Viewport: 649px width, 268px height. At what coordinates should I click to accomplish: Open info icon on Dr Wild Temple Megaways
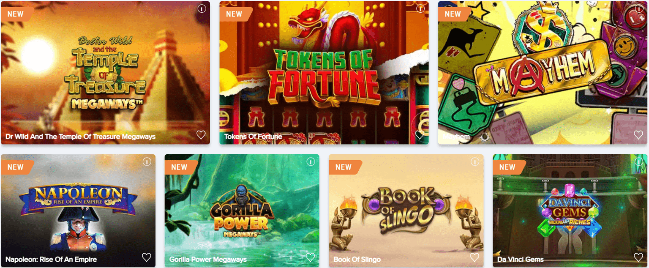coord(202,8)
